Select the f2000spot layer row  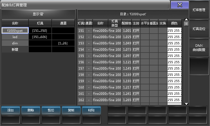[x=15, y=30]
